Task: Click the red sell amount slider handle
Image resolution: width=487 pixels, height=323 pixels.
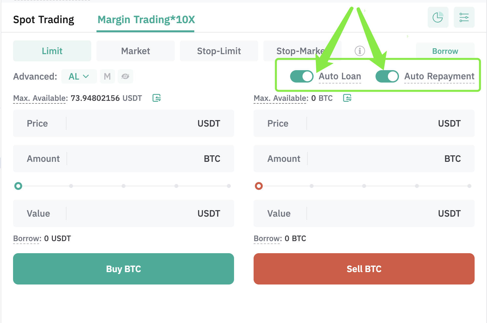Action: [x=259, y=186]
